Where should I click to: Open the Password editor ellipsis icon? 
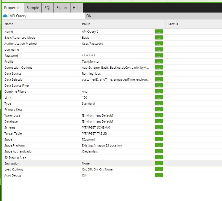159,55
